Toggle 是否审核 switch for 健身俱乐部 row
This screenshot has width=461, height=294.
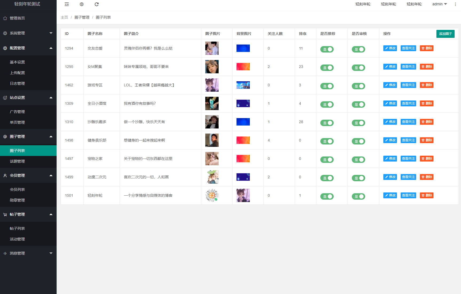tap(358, 141)
